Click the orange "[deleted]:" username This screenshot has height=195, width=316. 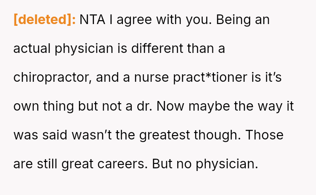45,20
